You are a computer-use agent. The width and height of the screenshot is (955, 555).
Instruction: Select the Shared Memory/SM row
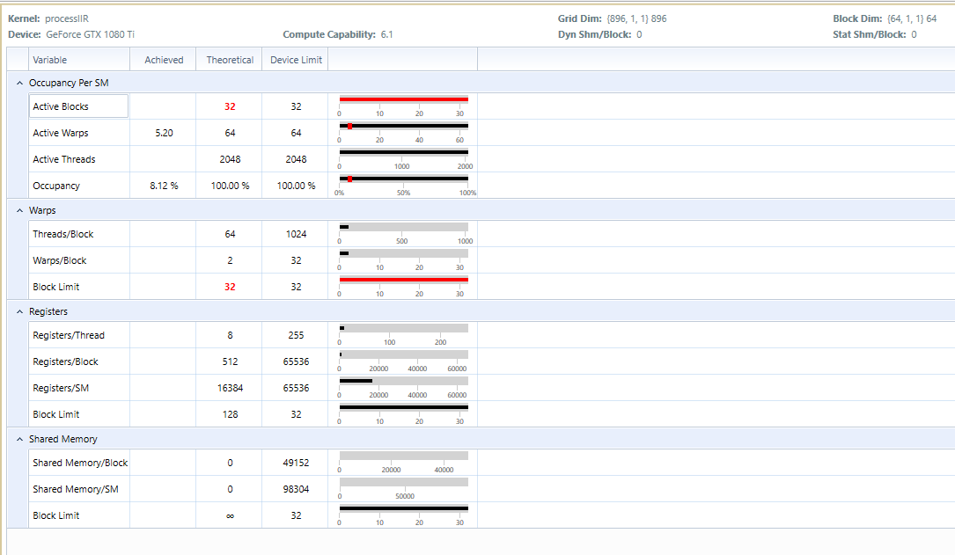point(78,489)
